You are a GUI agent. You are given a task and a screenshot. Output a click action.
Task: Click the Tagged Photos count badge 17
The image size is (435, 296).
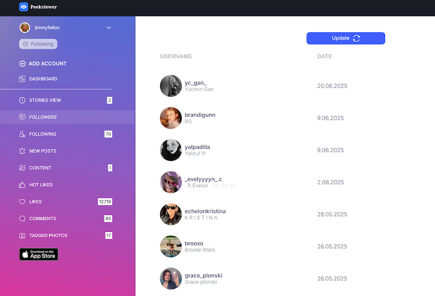[109, 236]
